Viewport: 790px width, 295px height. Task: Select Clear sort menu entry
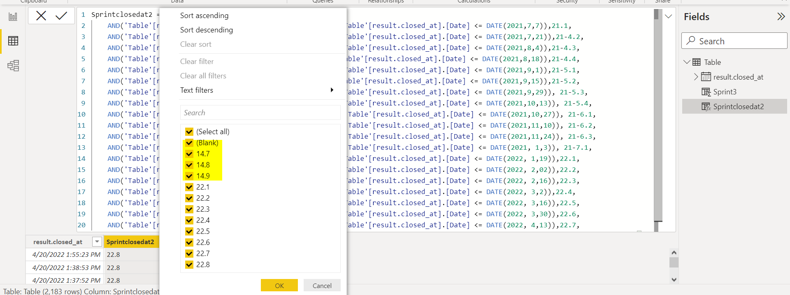(195, 44)
